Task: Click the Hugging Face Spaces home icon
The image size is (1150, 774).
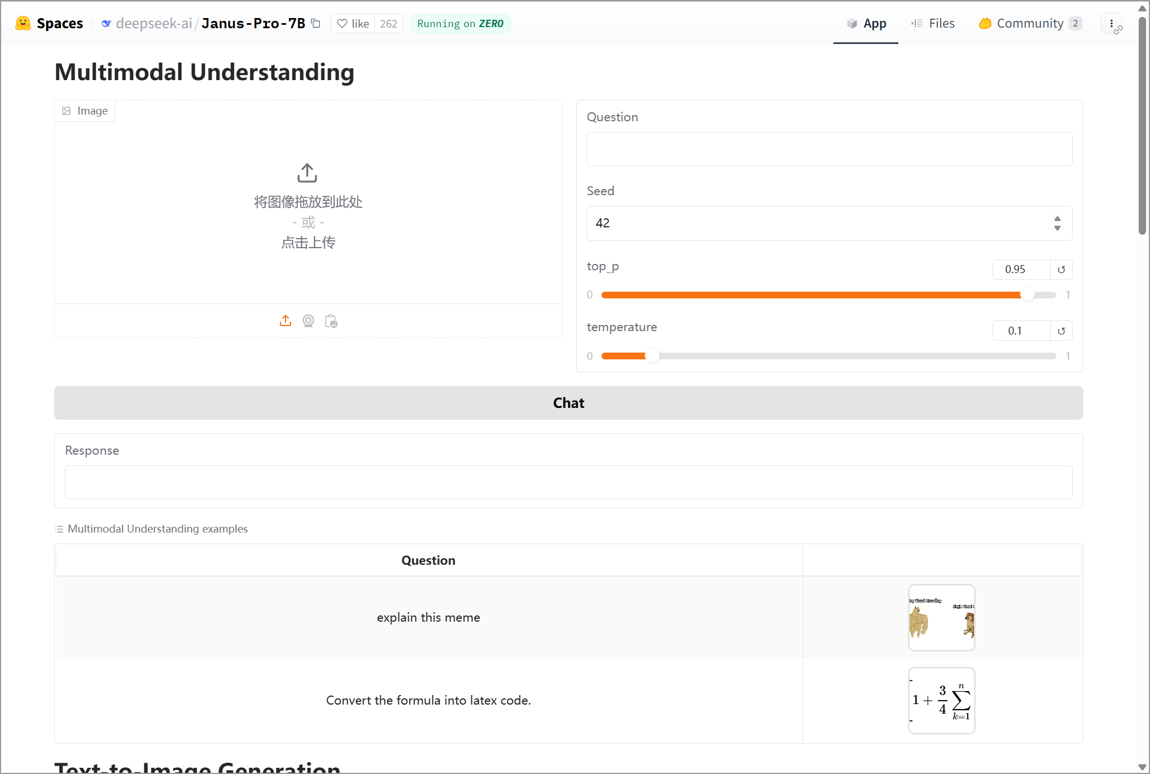Action: 23,23
